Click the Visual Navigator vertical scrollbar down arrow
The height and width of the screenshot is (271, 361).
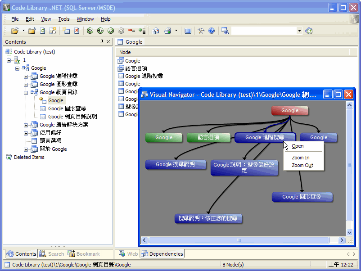pos(349,232)
